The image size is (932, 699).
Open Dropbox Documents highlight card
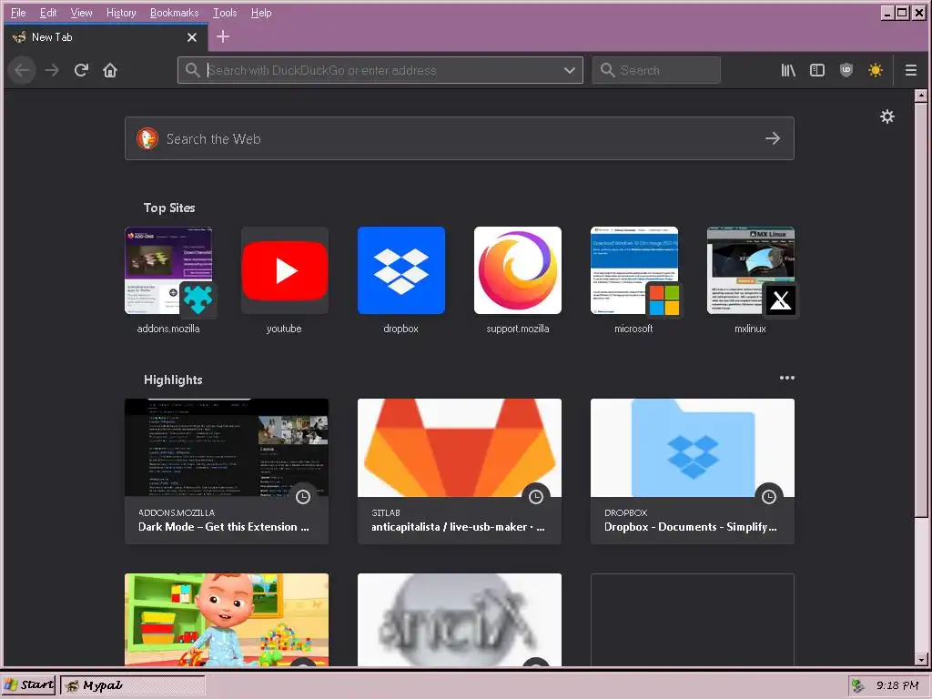[x=693, y=471]
